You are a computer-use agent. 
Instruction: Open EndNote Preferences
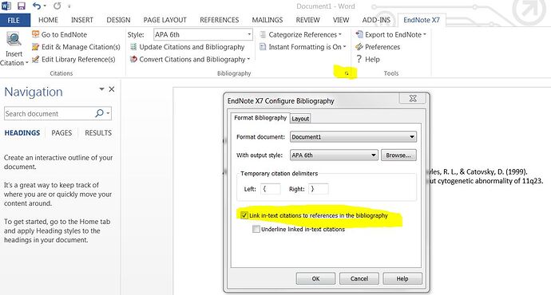378,47
